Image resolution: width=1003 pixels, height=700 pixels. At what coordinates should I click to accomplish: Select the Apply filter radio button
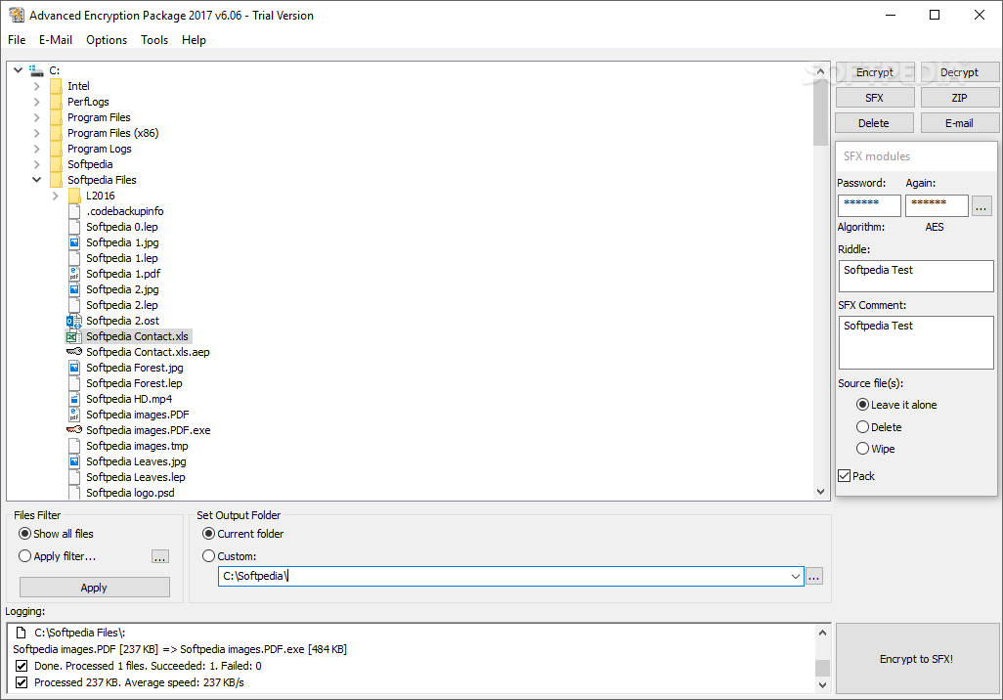[25, 556]
